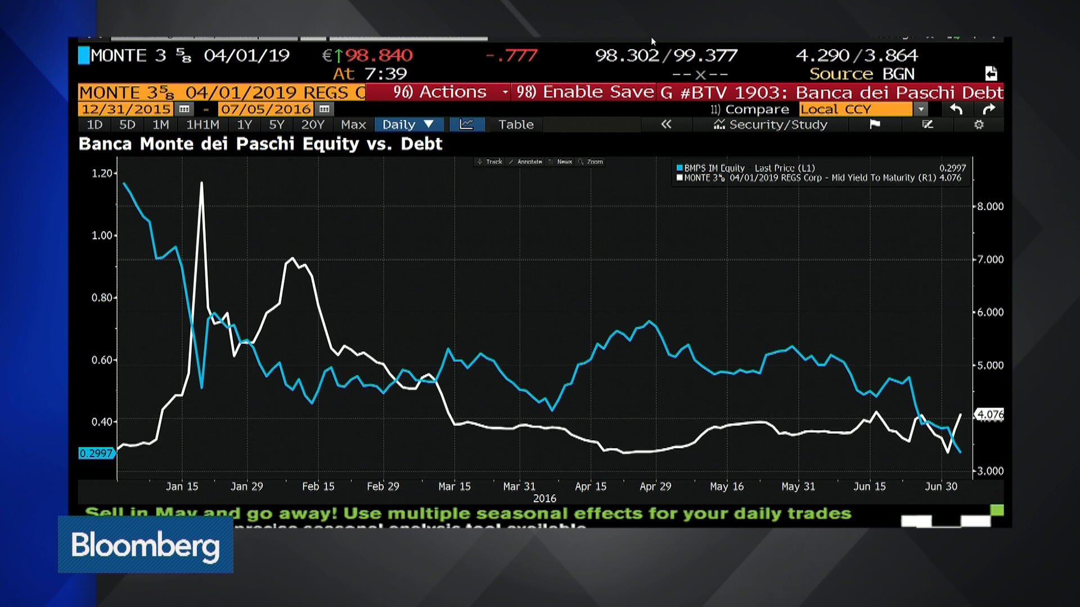Open the 96) Actions dropdown
Image resolution: width=1080 pixels, height=607 pixels.
[x=438, y=92]
